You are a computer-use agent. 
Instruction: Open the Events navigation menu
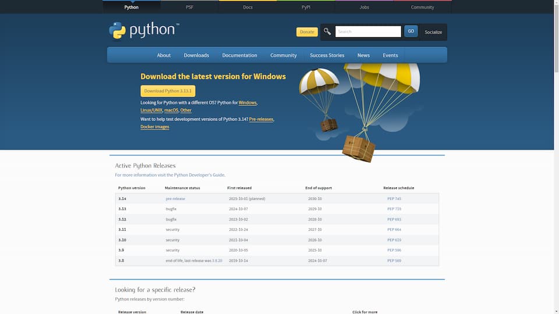pos(390,55)
